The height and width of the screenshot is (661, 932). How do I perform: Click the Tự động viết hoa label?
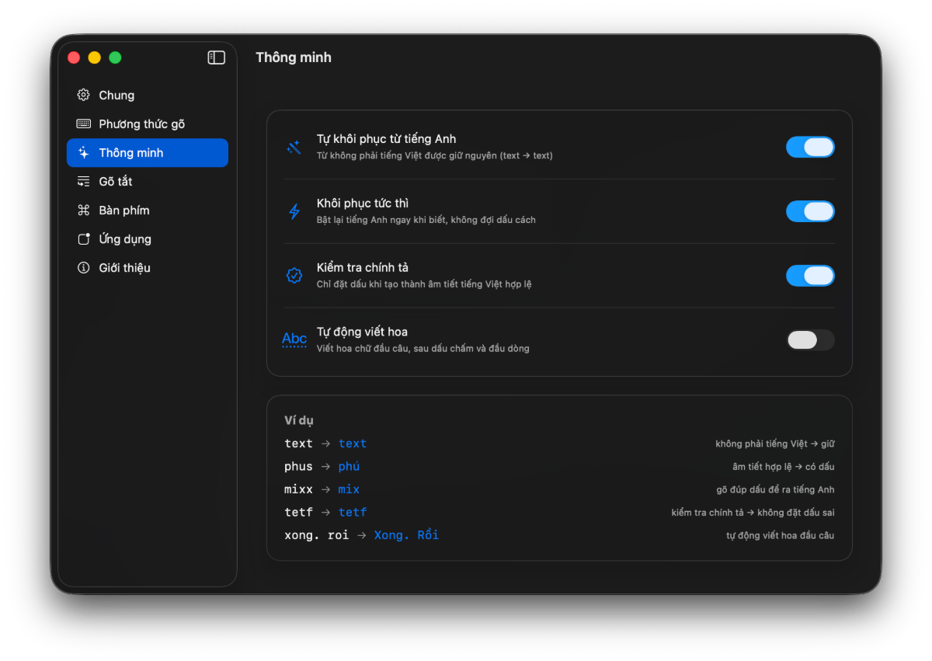pyautogui.click(x=362, y=332)
